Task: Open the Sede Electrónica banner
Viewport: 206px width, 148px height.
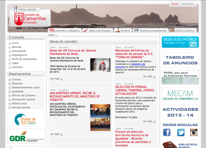Action: coord(180,42)
